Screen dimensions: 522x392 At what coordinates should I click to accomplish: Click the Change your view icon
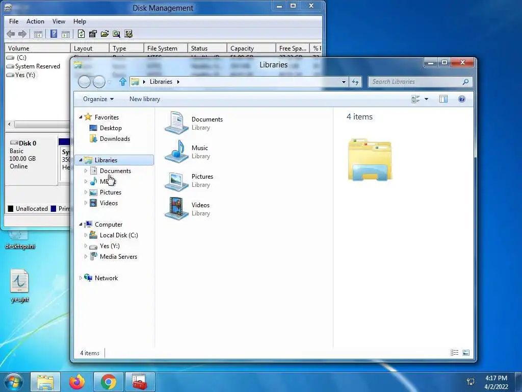coord(415,99)
